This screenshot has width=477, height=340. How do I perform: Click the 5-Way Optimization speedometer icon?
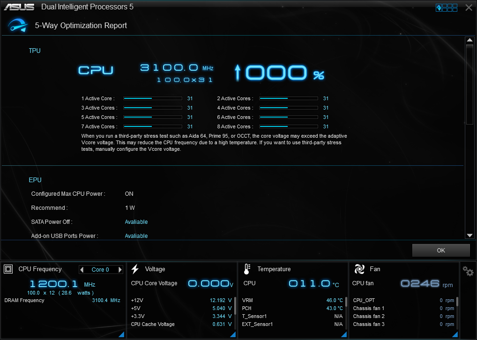click(x=18, y=25)
